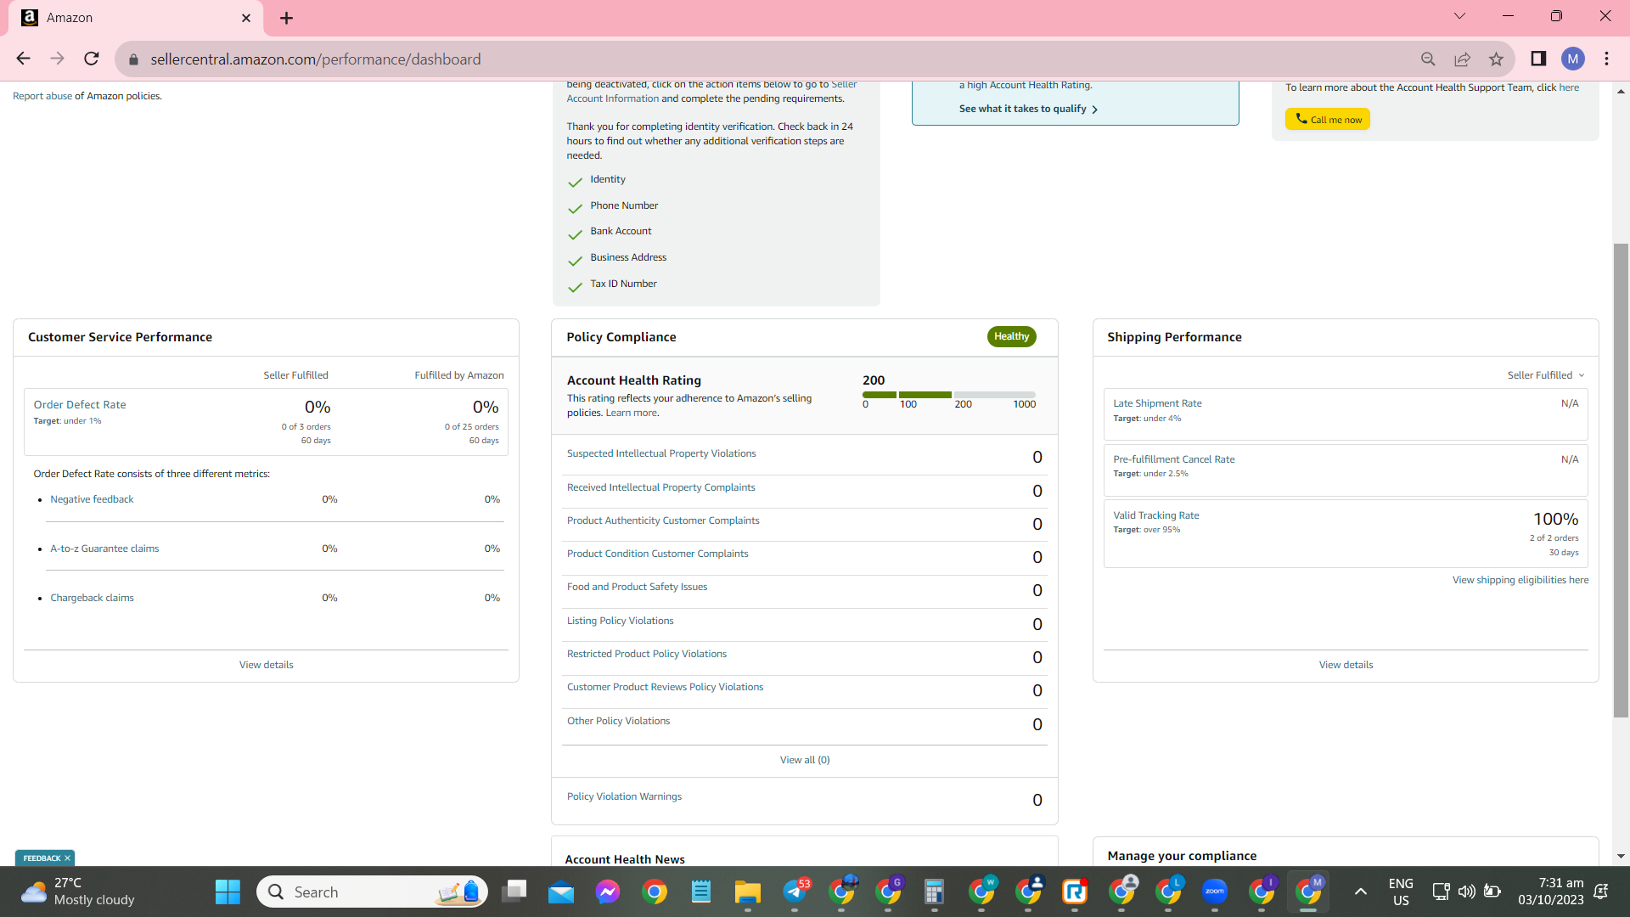Screen dimensions: 1630x917
Task: Open the Late Shipment Rate metric
Action: pos(1157,403)
